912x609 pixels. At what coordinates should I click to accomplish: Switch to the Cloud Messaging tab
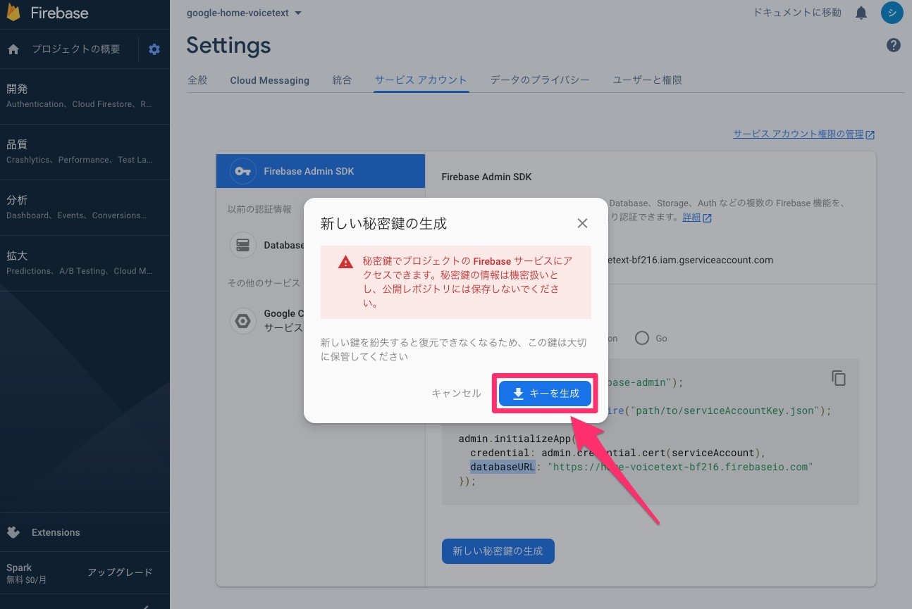269,80
